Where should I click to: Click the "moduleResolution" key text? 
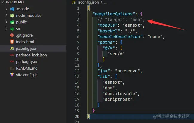[x=120, y=37]
